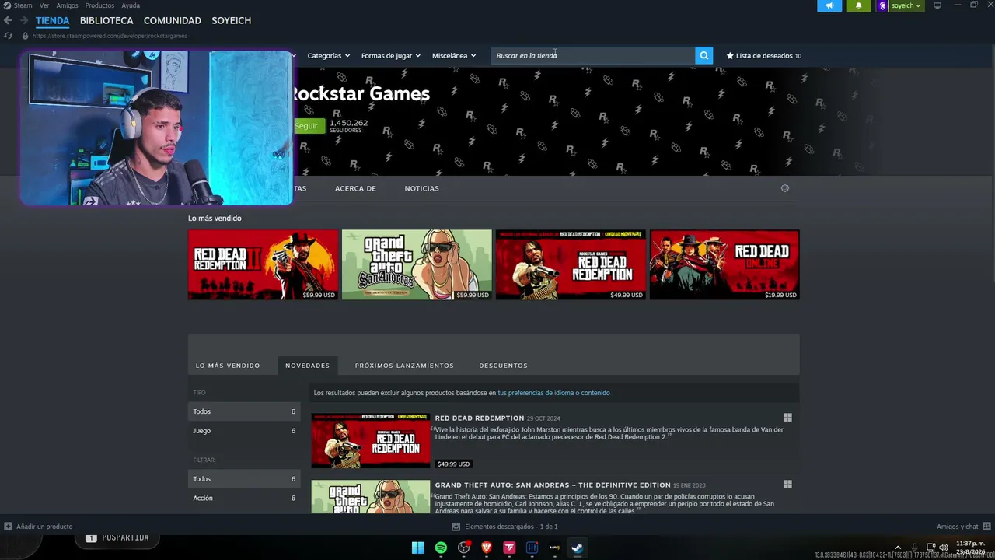This screenshot has height=560, width=995.
Task: Open Spotify from the taskbar
Action: coord(441,548)
